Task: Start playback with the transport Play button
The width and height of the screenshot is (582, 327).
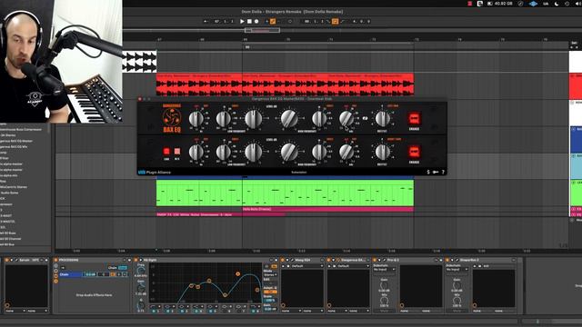Action: coord(242,22)
